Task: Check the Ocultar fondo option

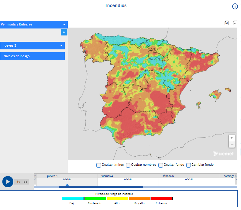Action: [161, 165]
